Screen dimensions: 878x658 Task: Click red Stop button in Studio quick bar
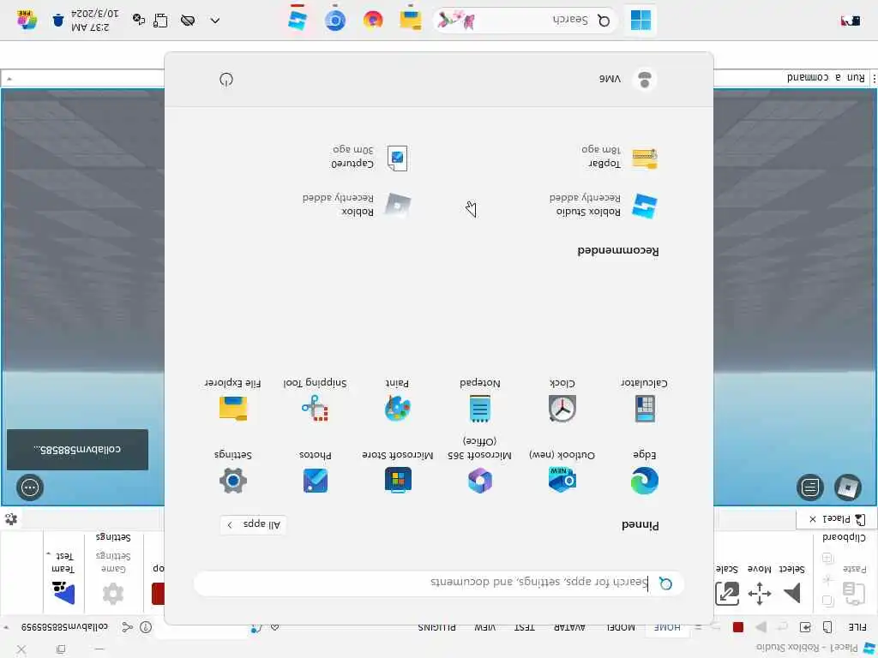738,627
